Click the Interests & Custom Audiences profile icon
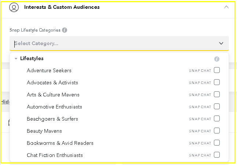The height and width of the screenshot is (165, 237). [14, 7]
